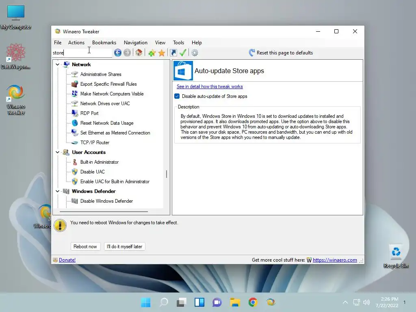Image resolution: width=416 pixels, height=312 pixels.
Task: Click the Reset Network Data Usage icon
Action: [x=75, y=123]
